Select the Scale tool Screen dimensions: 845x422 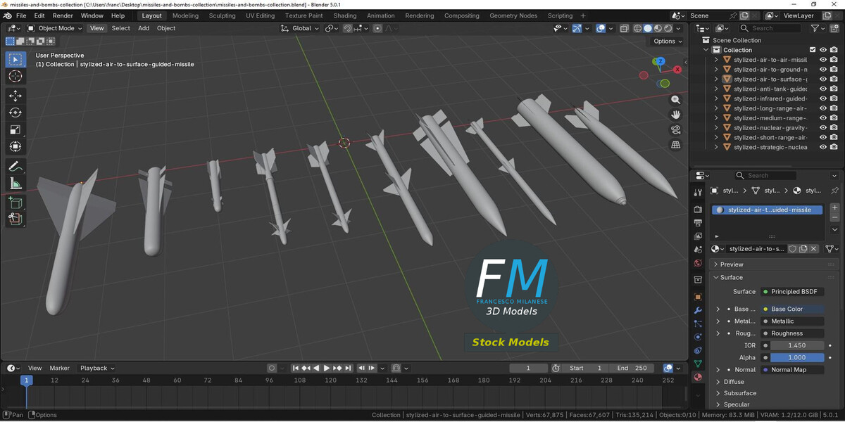coord(15,130)
